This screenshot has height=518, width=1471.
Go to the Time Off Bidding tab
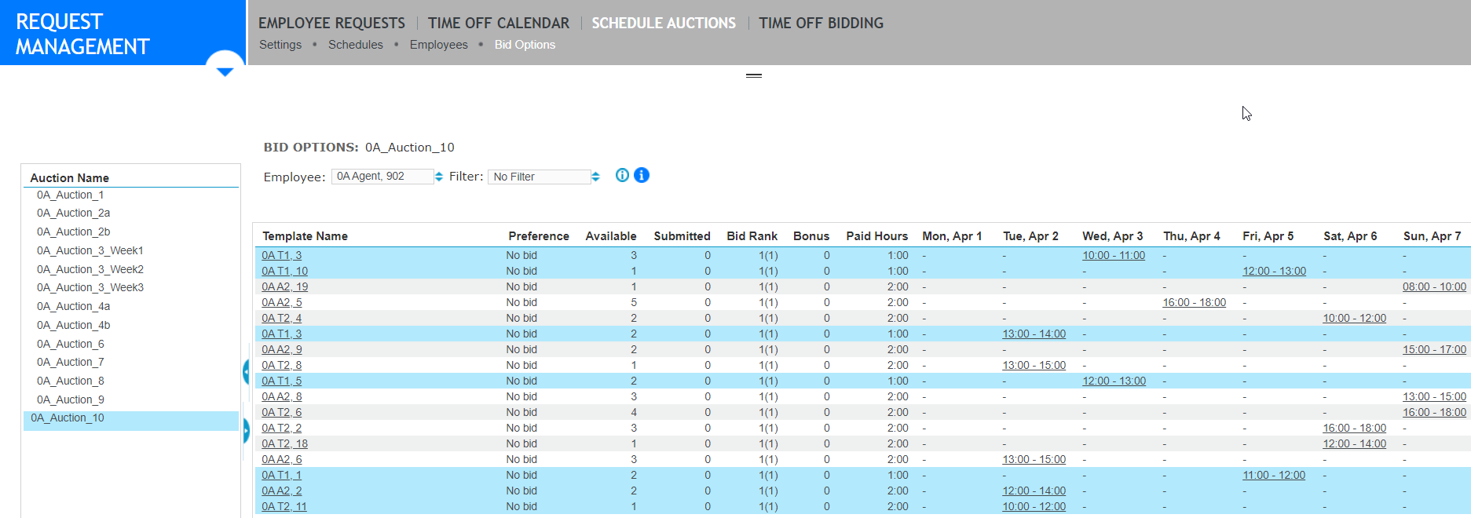click(821, 24)
